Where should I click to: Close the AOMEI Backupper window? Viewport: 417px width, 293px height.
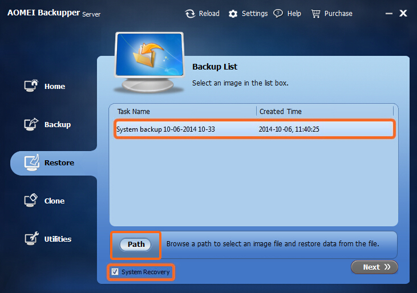(x=403, y=13)
